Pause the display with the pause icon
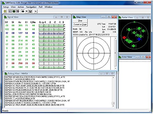This screenshot has height=114, width=153. click(x=27, y=11)
